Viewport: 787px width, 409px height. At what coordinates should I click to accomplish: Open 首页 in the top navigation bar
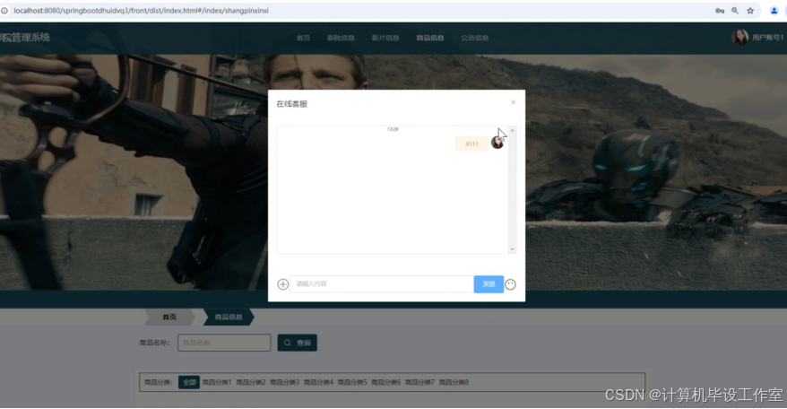click(303, 38)
